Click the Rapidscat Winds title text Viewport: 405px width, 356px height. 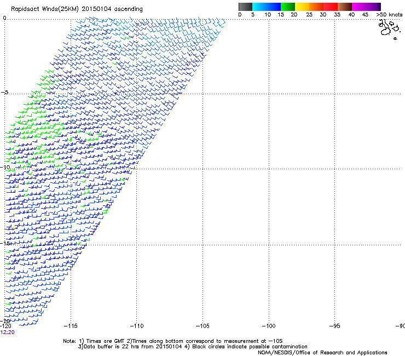(77, 9)
